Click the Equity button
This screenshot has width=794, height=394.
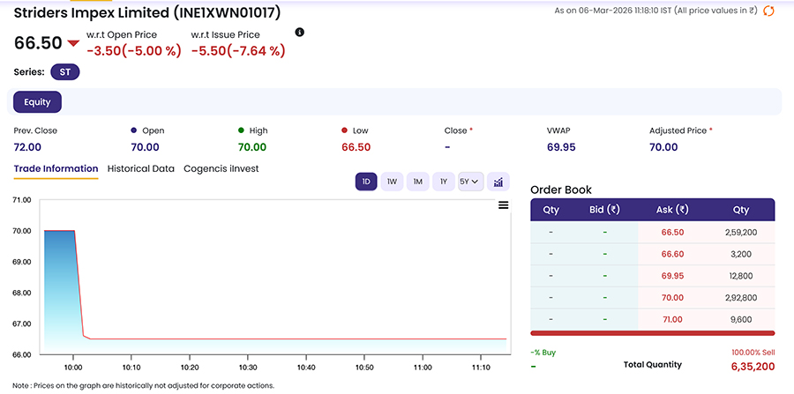pos(37,102)
